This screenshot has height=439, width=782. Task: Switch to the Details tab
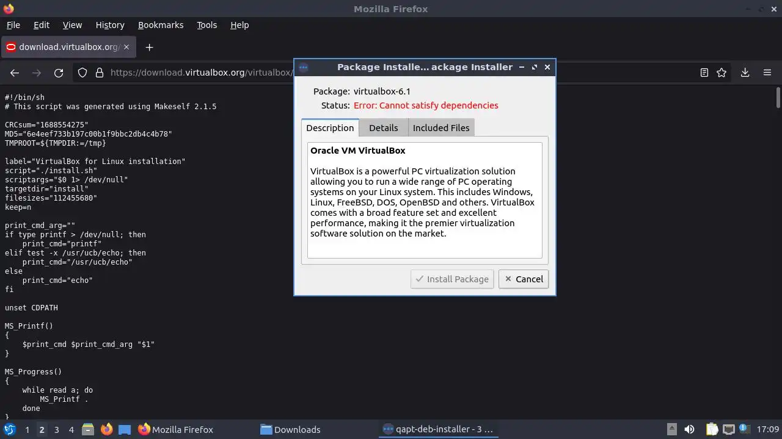[x=384, y=127]
